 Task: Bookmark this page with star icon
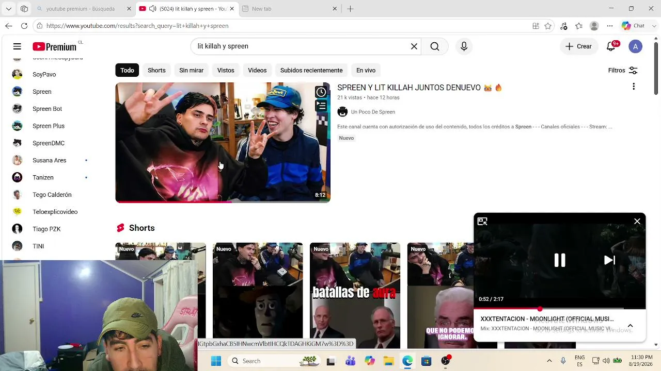coord(548,26)
